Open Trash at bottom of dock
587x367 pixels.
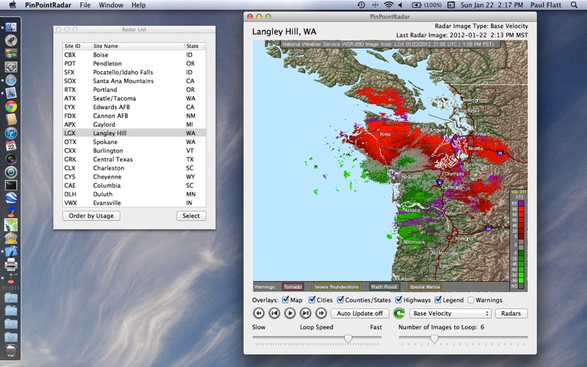(x=11, y=351)
